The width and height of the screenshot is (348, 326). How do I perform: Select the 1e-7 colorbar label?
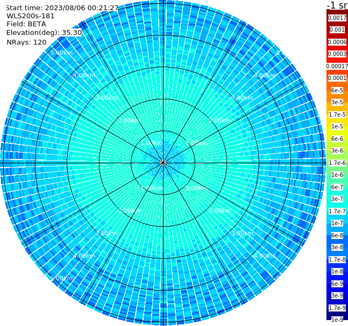(x=337, y=223)
